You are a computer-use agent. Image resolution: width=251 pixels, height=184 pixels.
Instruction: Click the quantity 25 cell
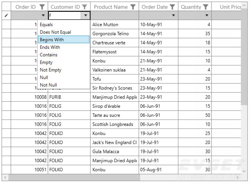click(195, 133)
